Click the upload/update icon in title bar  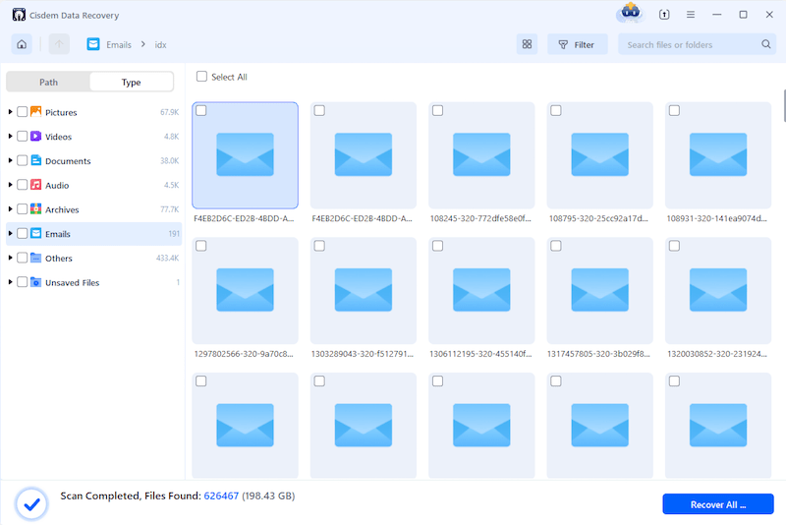pyautogui.click(x=664, y=15)
